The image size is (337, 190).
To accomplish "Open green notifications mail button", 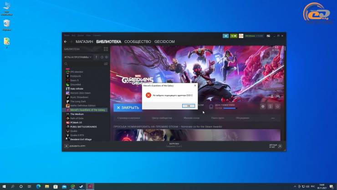I will [234, 36].
